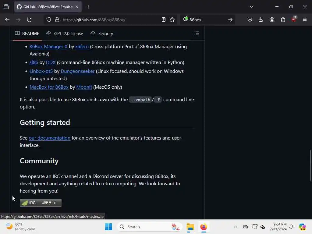Viewport: 312px width, 234px height.
Task: Open Copilot preview icon in taskbar
Action: pos(302,227)
